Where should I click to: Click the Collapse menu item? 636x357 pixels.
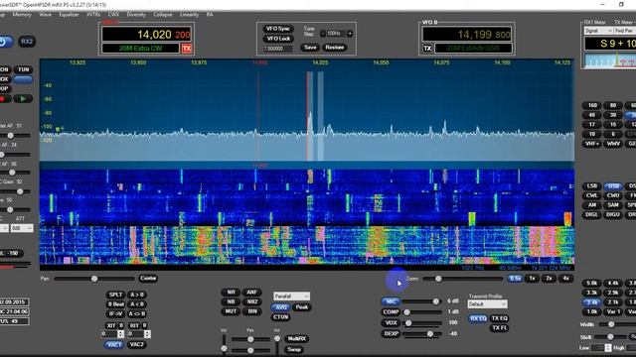163,15
